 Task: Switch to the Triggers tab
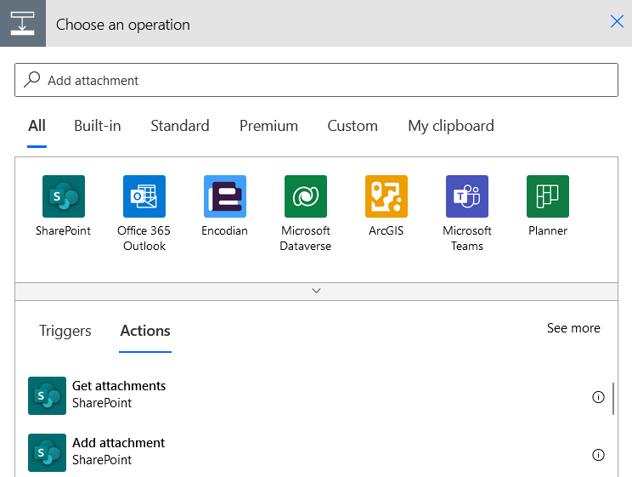click(65, 331)
